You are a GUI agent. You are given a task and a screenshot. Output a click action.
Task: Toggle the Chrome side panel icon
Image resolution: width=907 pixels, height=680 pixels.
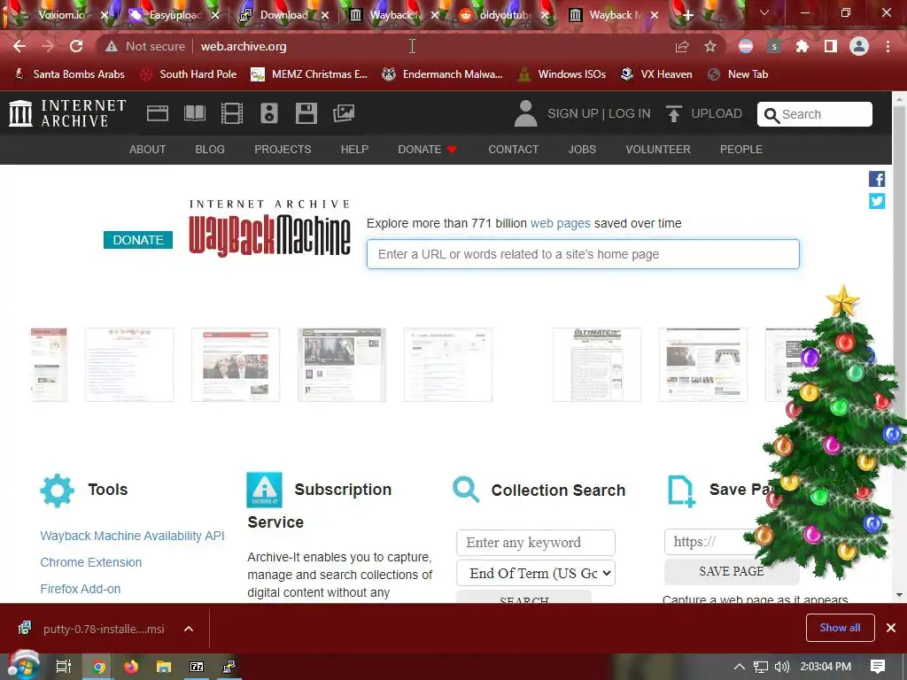[x=831, y=46]
